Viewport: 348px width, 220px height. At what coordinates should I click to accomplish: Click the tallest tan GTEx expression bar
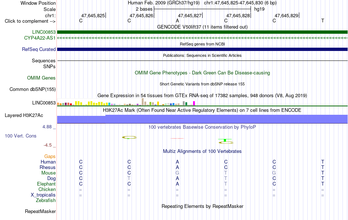(x=142, y=102)
